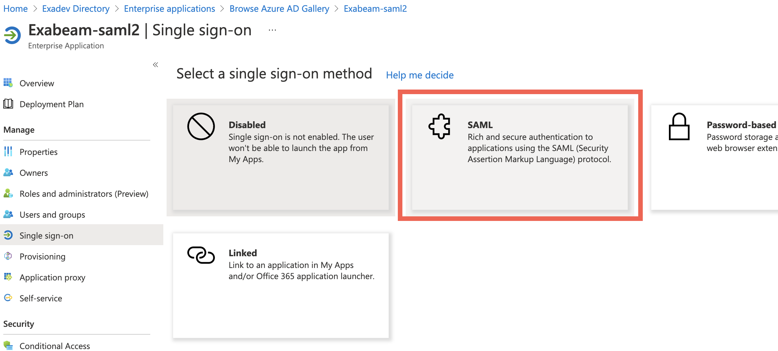
Task: Collapse the sidebar with double chevron
Action: [x=155, y=65]
